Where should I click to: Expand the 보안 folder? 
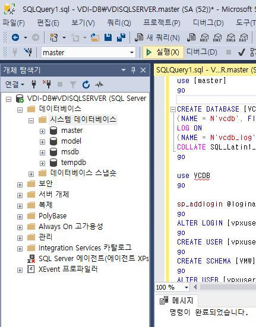(20, 185)
